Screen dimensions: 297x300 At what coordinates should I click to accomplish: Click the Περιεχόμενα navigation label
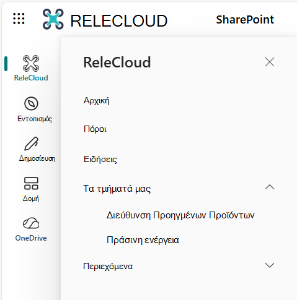pyautogui.click(x=108, y=266)
